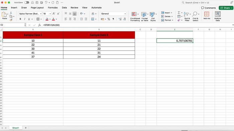Image resolution: width=234 pixels, height=131 pixels.
Task: Toggle Bold formatting
Action: pos(20,19)
